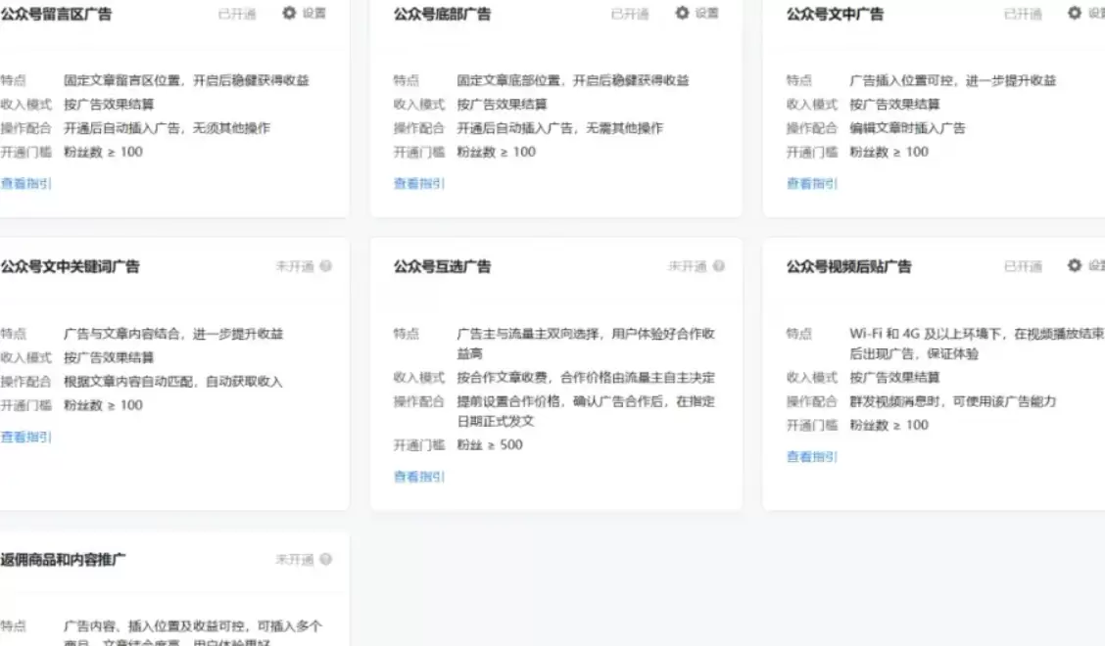Select the card title 公众号底部广告
The image size is (1105, 646).
(442, 14)
